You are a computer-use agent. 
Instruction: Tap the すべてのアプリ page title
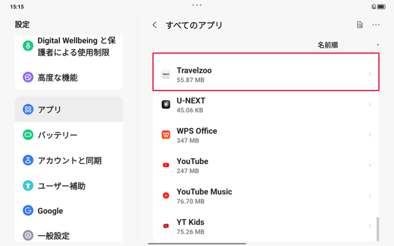click(x=194, y=25)
